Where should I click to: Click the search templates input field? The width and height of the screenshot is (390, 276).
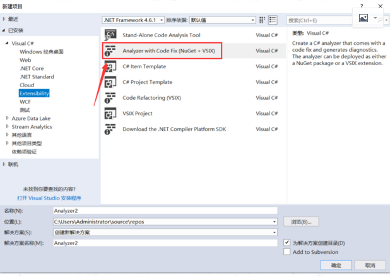tap(319, 20)
